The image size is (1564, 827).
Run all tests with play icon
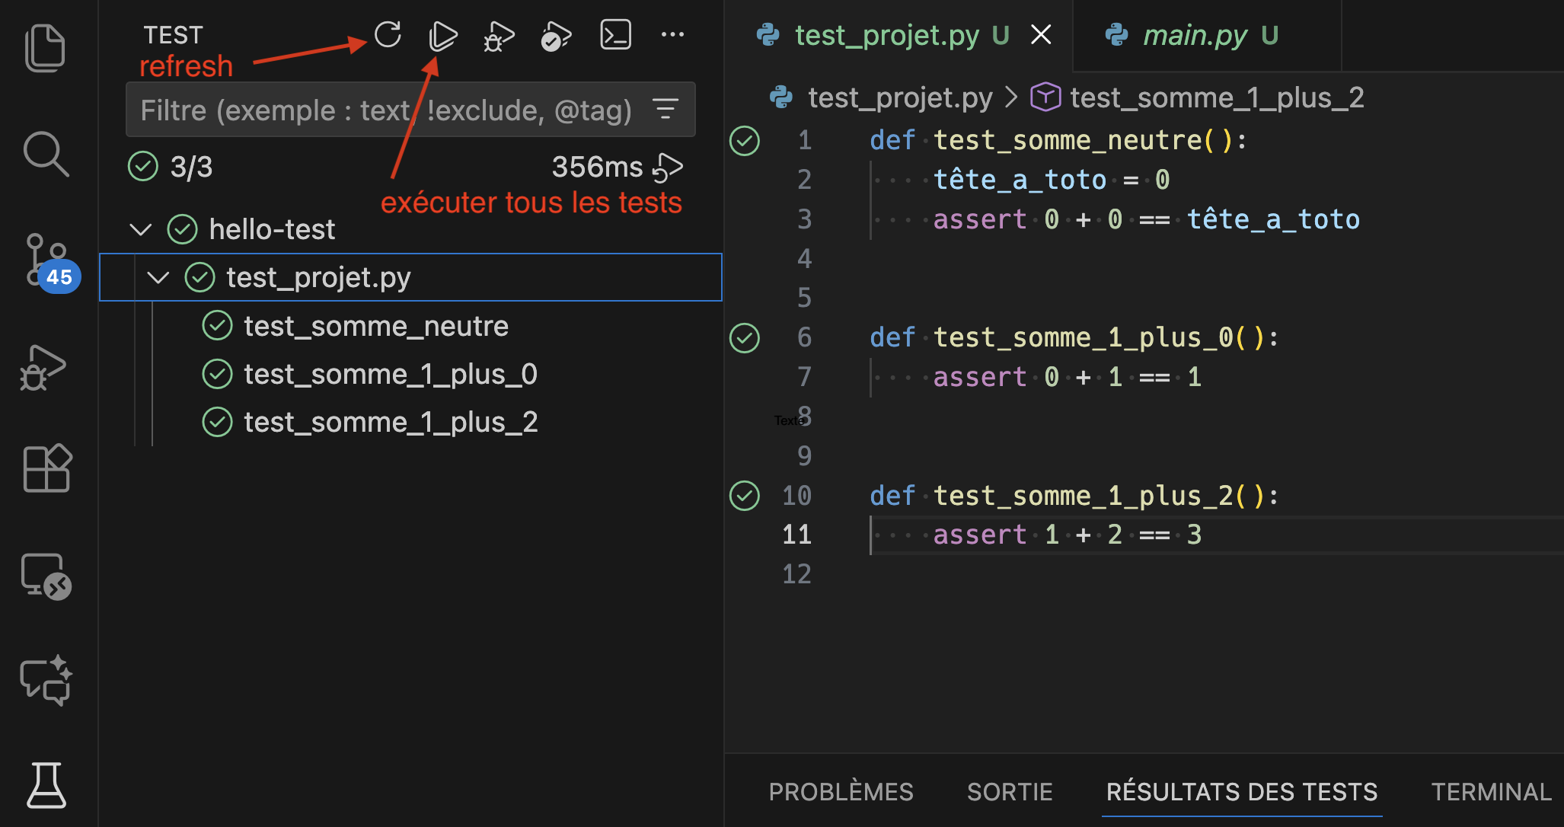pyautogui.click(x=443, y=35)
